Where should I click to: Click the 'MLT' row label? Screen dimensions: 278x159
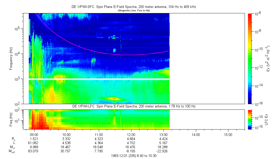tap(13, 147)
